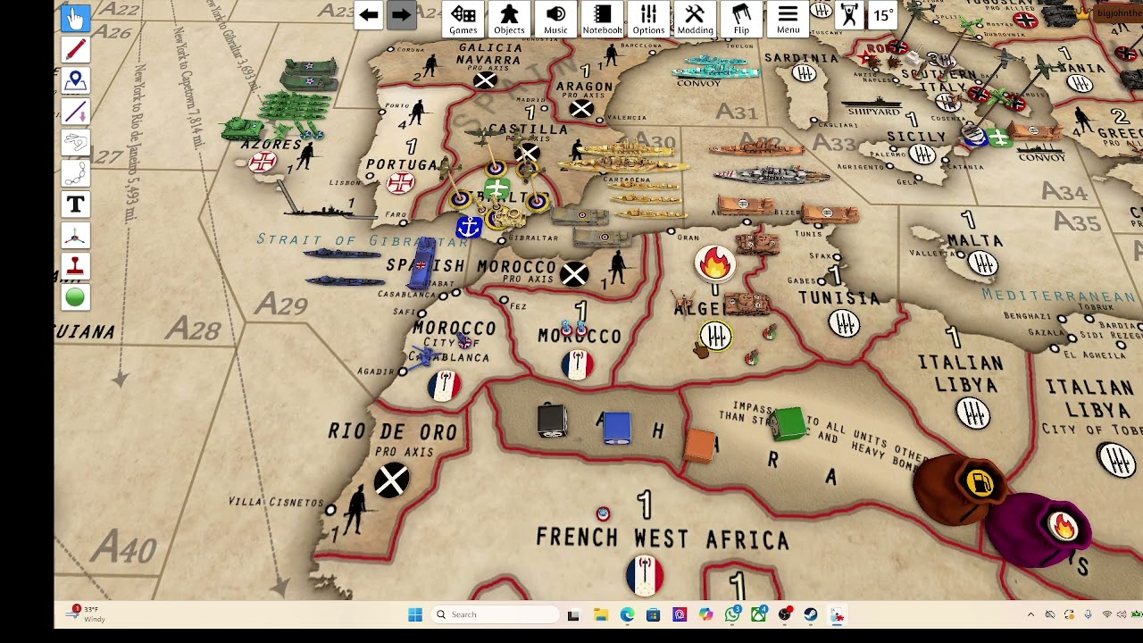Select the Grab hand tool
1143x643 pixels.
tap(75, 18)
